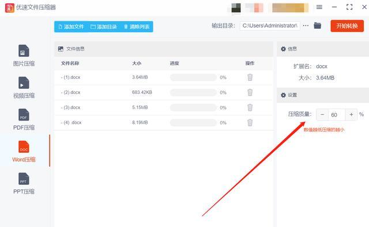The height and width of the screenshot is (227, 369).
Task: Open the hamburger menu in title bar
Action: (x=319, y=7)
